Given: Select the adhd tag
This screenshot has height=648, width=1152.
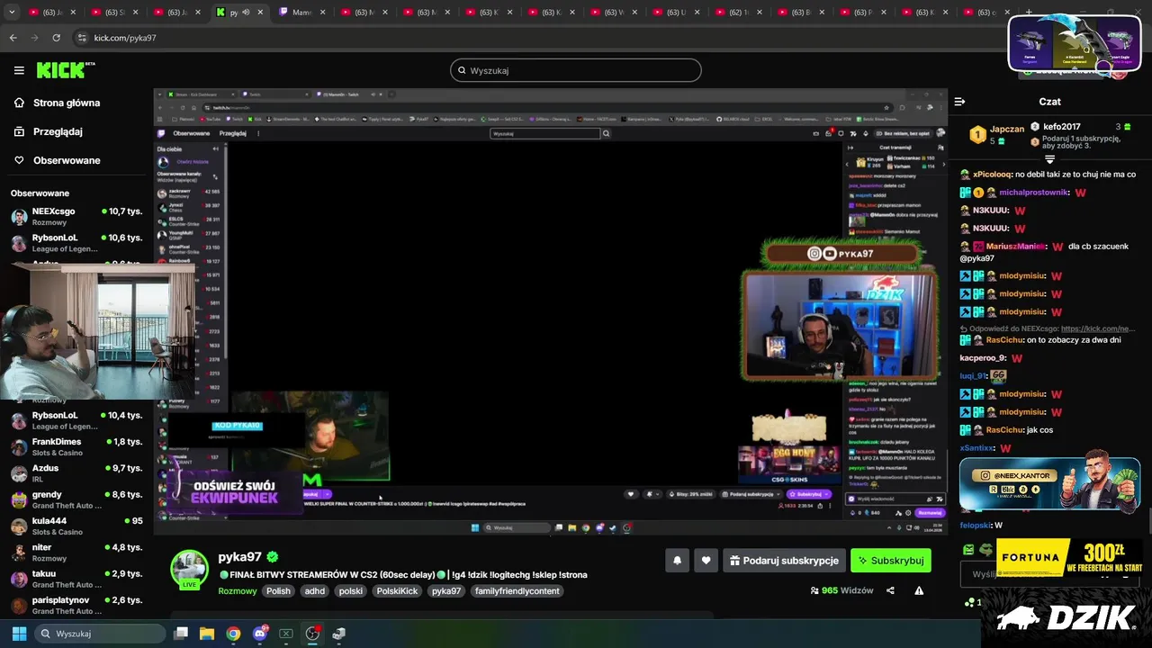Looking at the screenshot, I should coord(314,591).
